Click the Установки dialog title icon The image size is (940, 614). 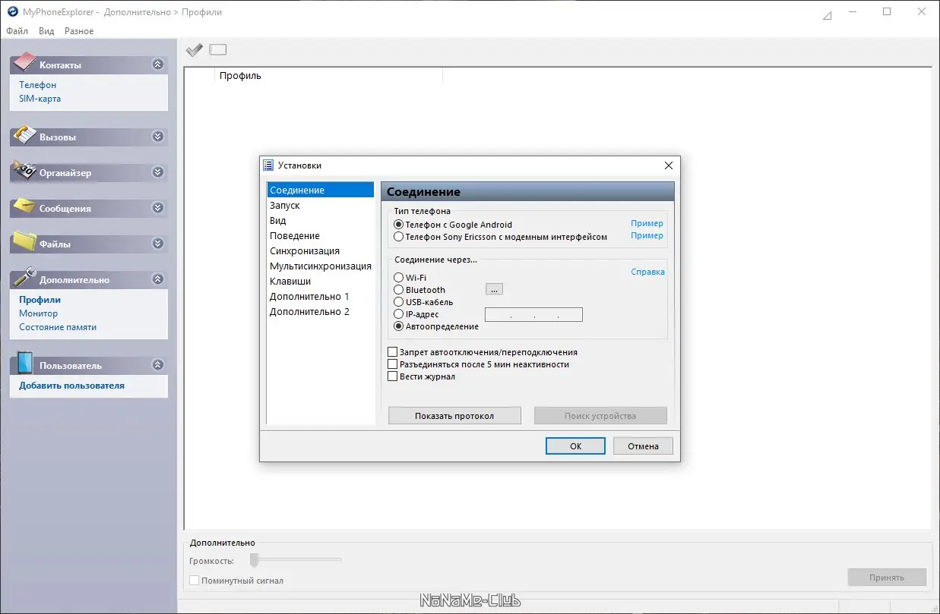(x=267, y=165)
